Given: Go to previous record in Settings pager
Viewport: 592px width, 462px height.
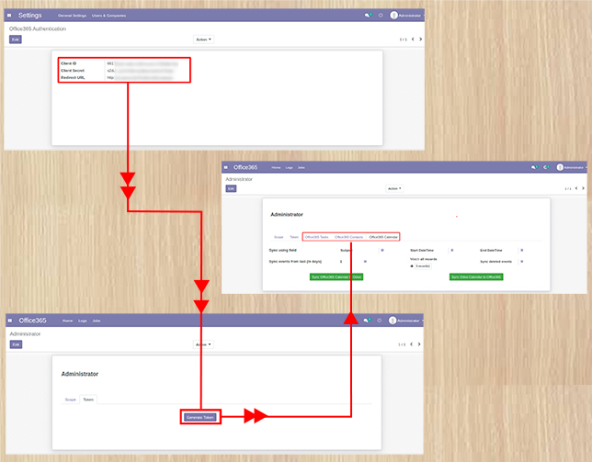Looking at the screenshot, I should pos(412,39).
